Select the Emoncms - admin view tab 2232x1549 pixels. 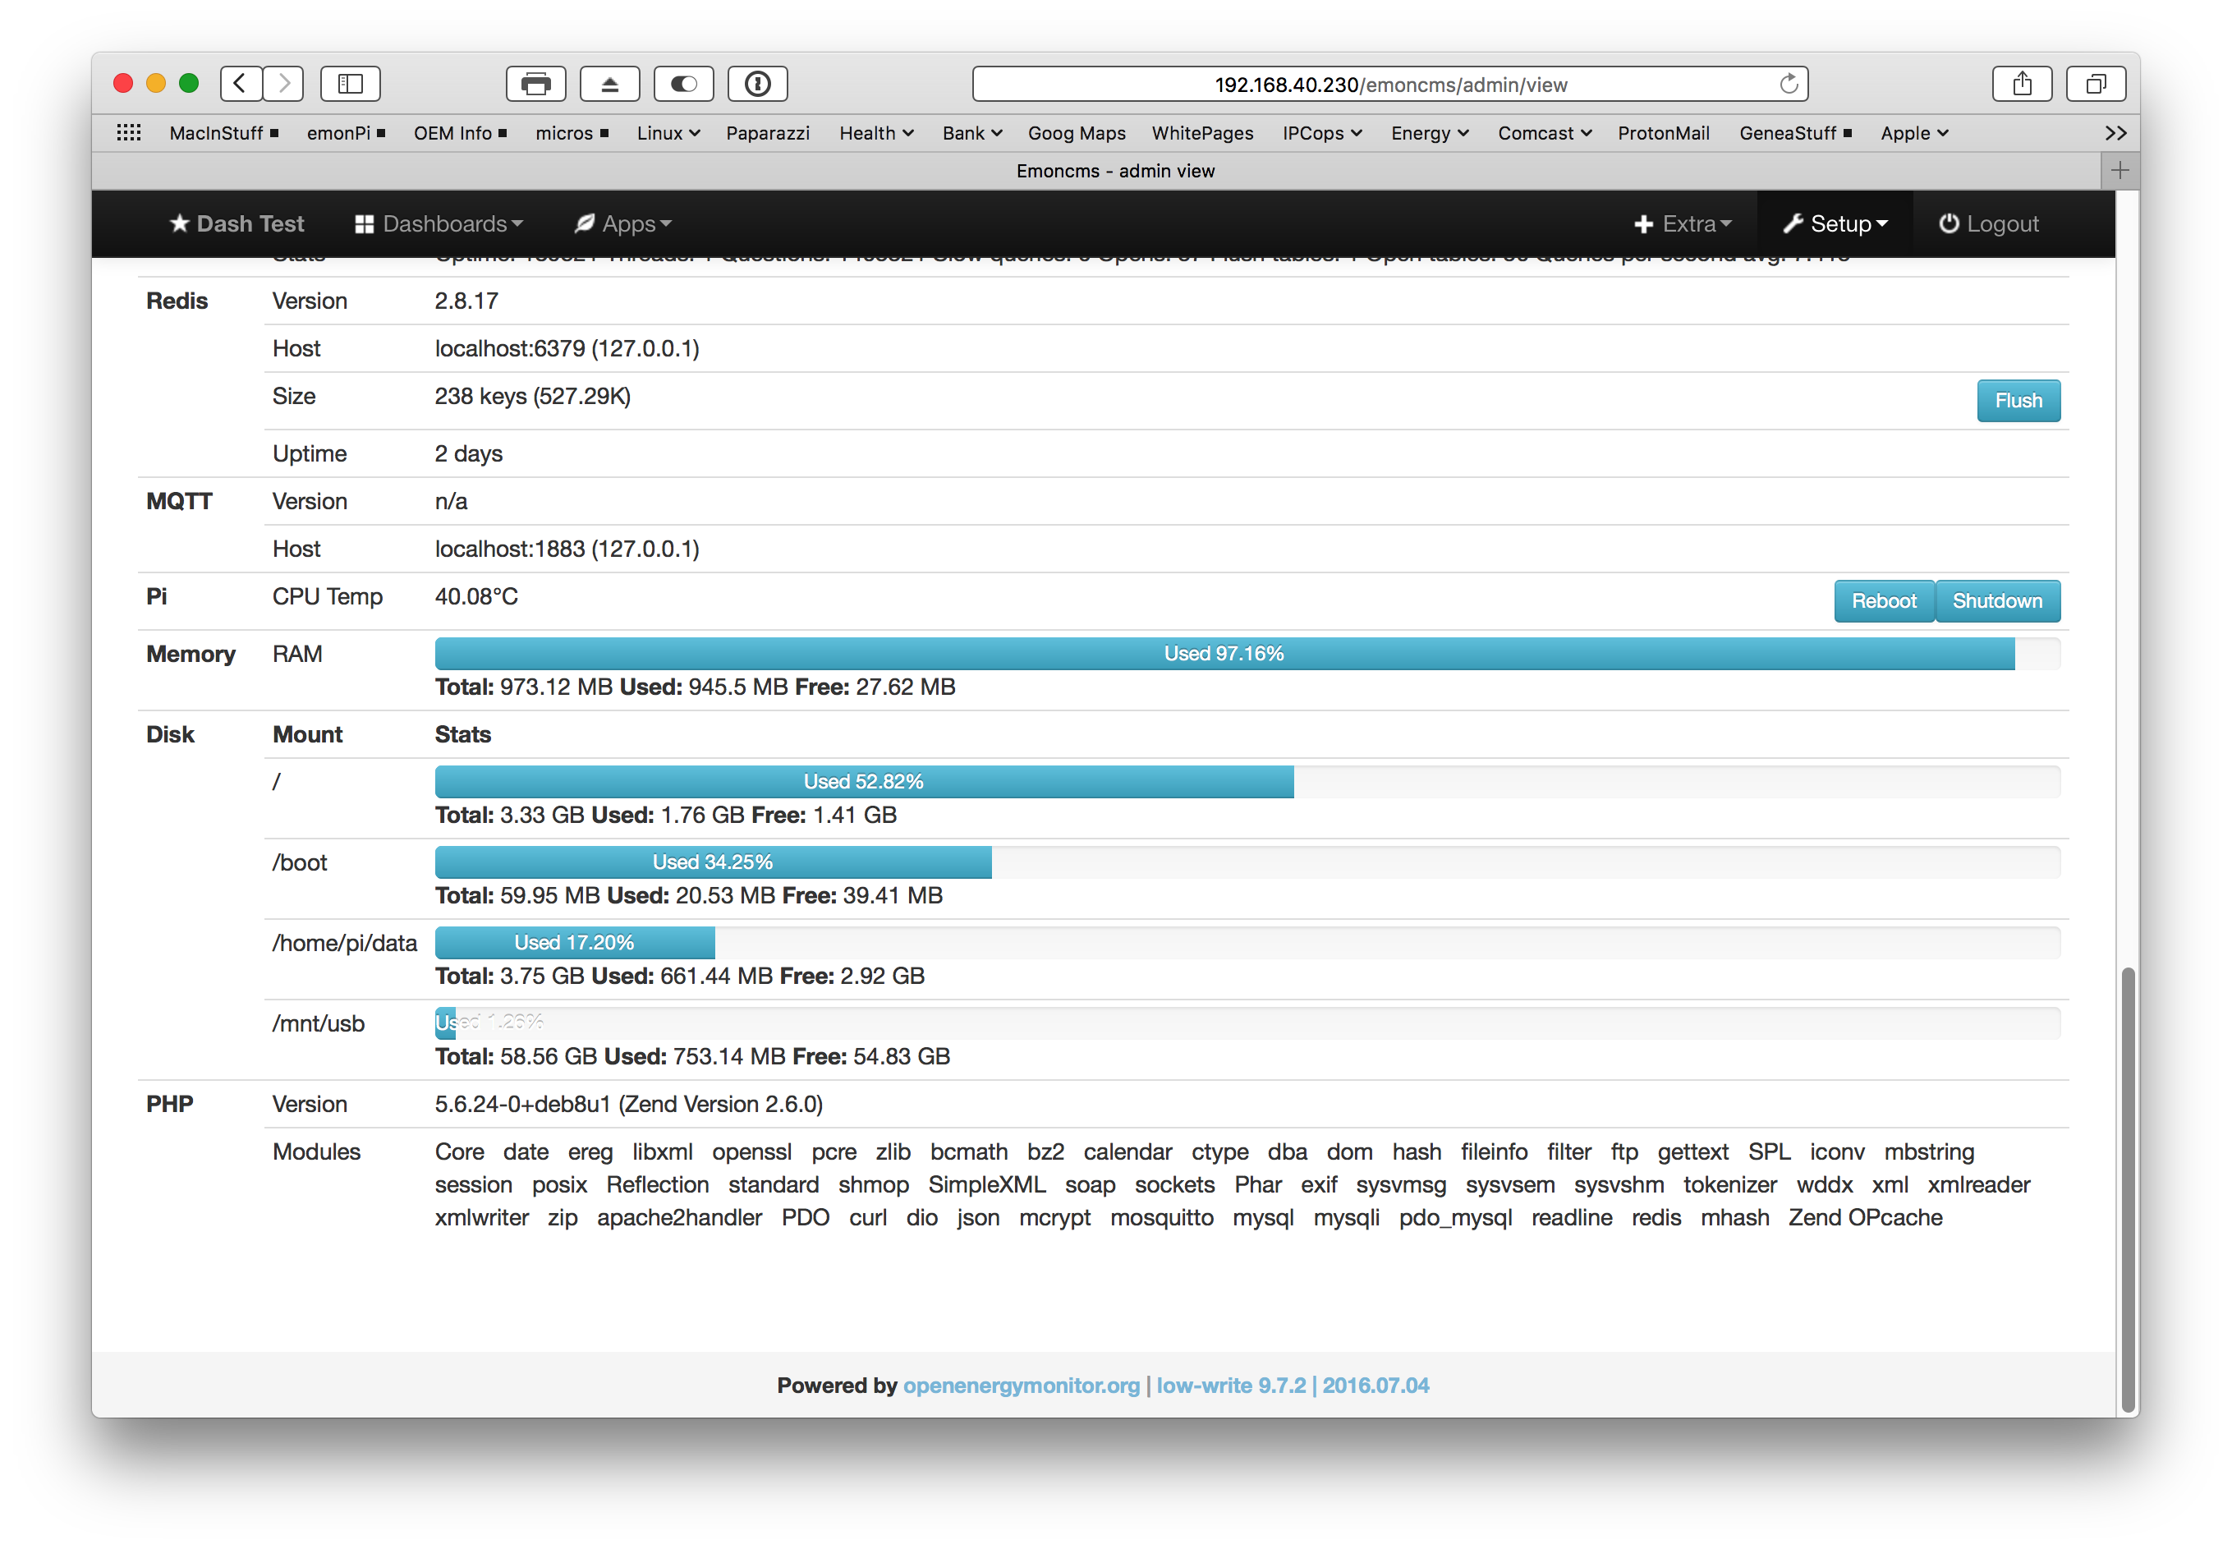pyautogui.click(x=1115, y=171)
